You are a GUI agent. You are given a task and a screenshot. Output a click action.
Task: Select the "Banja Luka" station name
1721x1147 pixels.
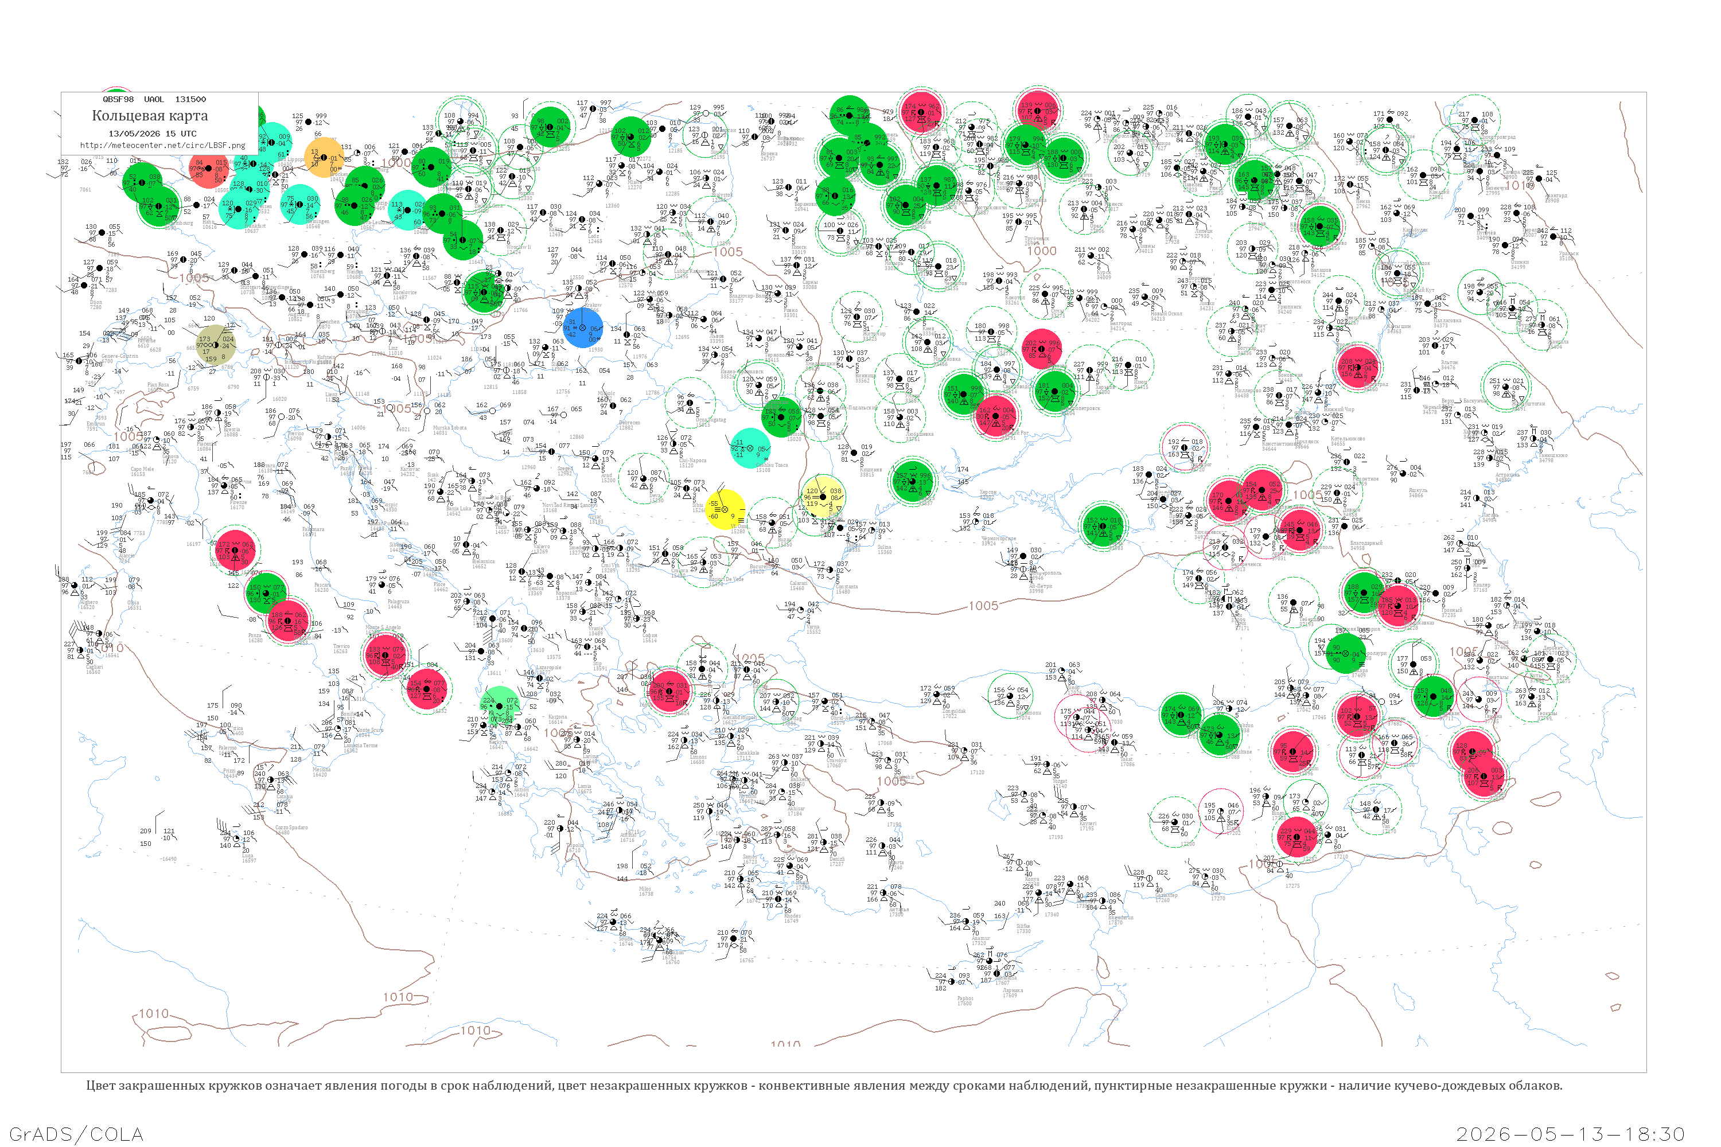[x=460, y=509]
